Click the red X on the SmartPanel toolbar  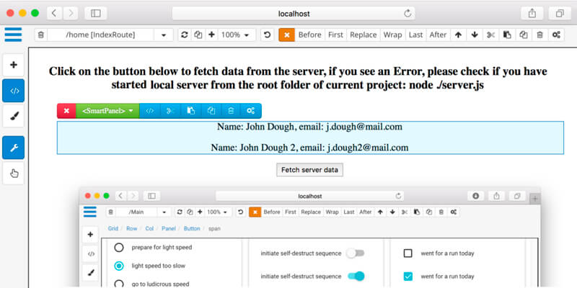[x=66, y=111]
